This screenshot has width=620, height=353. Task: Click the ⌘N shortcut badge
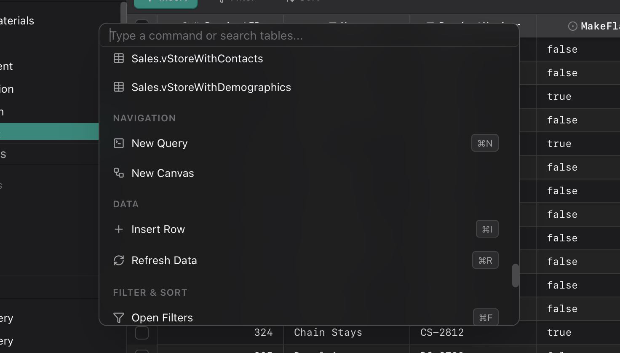tap(485, 143)
